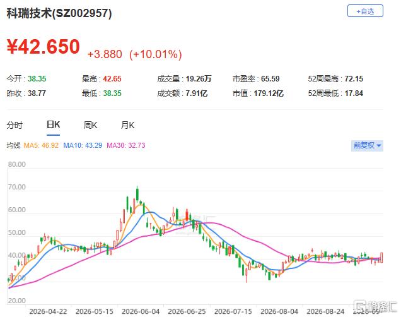Click the 成交量 value 19.26万

(x=199, y=78)
